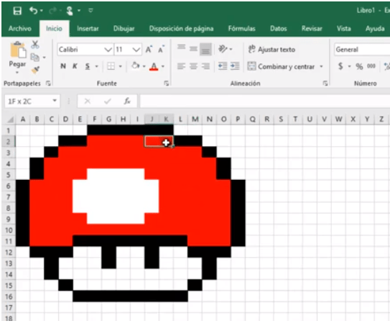Open Fuente dialog launcher

166,83
